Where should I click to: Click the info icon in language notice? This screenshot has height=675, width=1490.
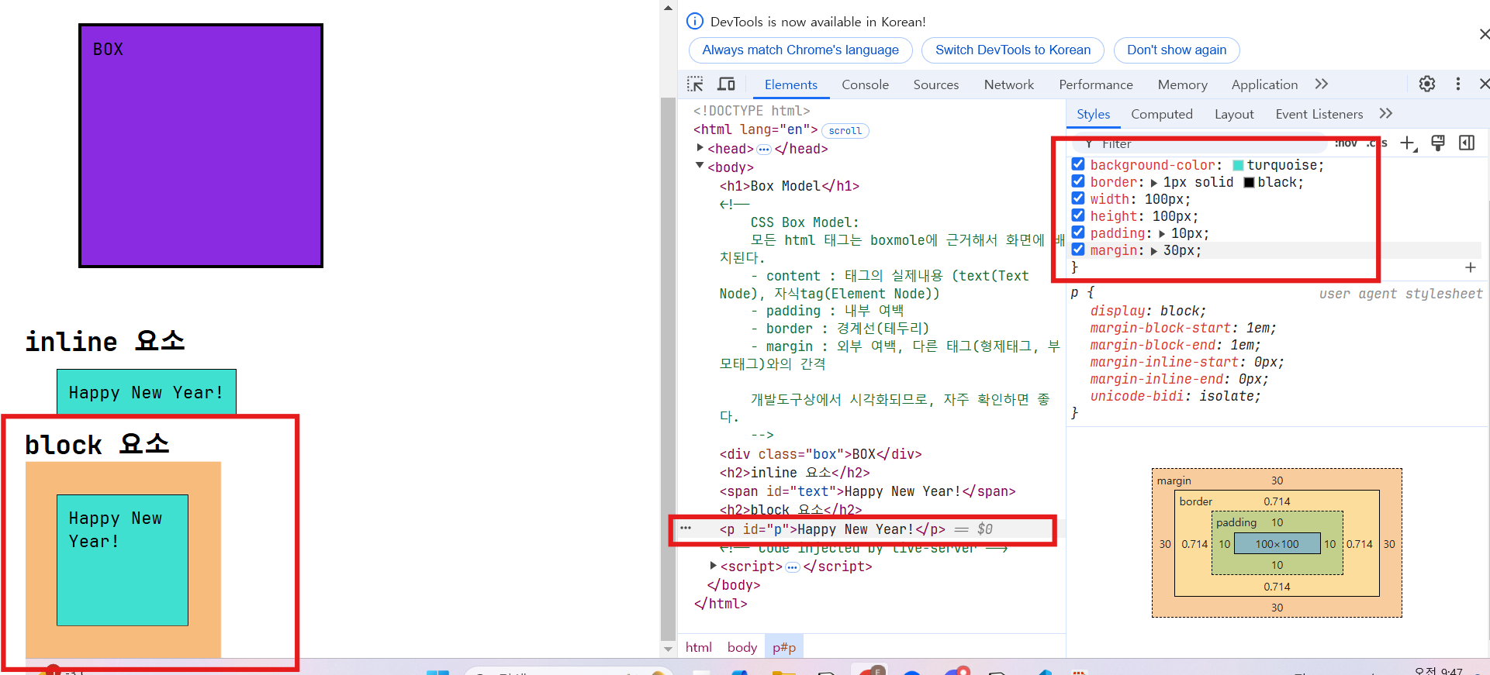pos(695,22)
